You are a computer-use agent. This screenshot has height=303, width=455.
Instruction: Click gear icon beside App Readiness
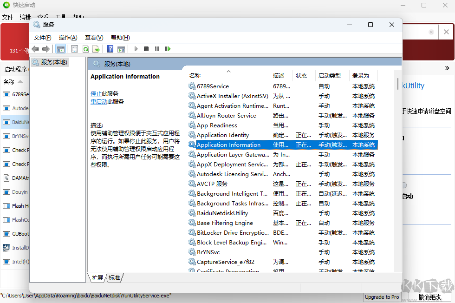point(192,125)
